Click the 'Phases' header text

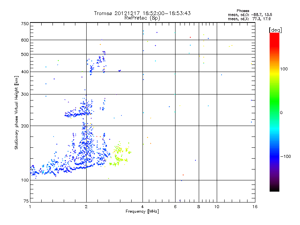pyautogui.click(x=243, y=11)
